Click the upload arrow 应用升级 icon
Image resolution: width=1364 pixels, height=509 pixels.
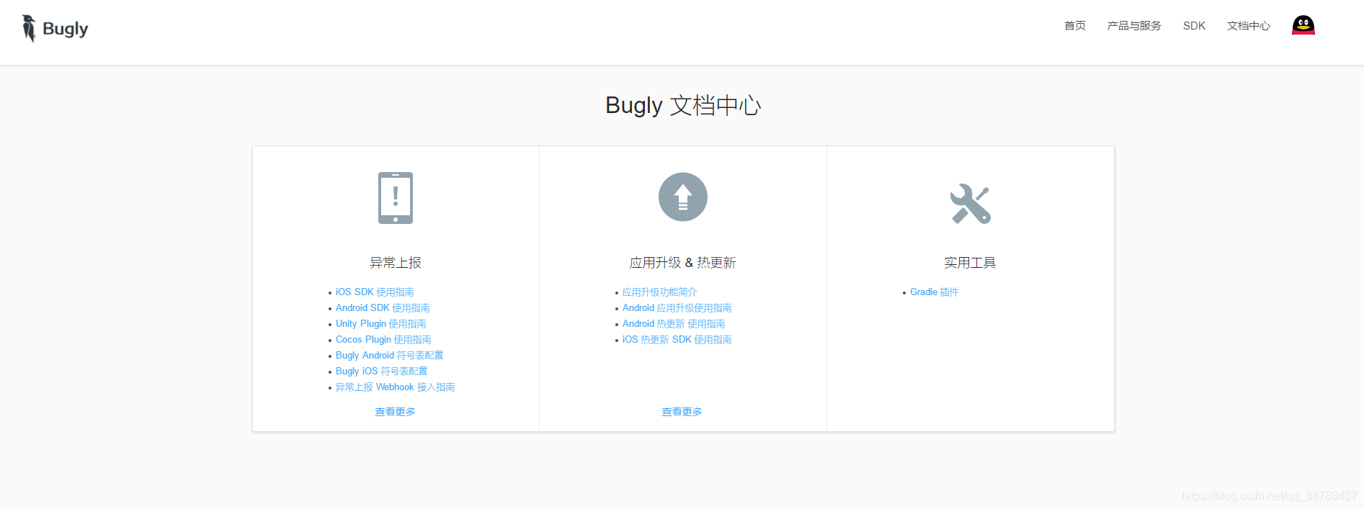682,197
